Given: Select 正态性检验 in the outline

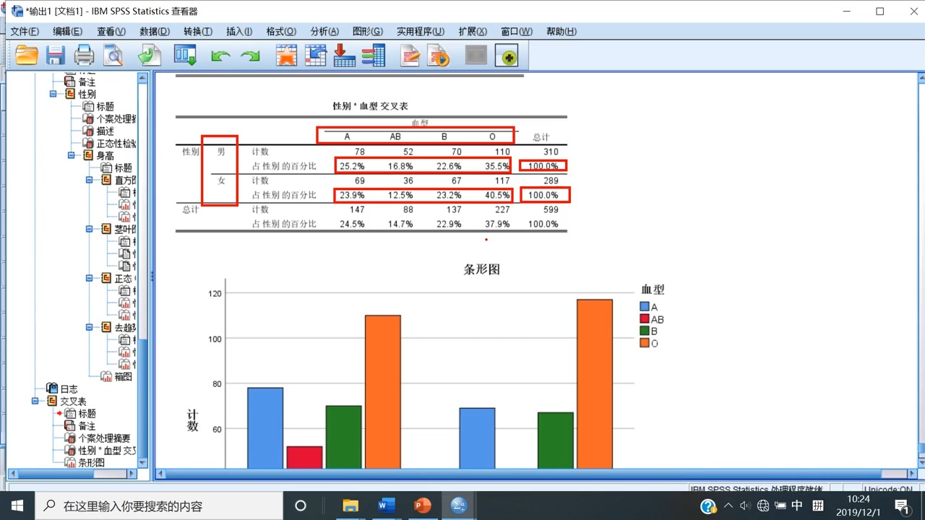Looking at the screenshot, I should [x=116, y=143].
